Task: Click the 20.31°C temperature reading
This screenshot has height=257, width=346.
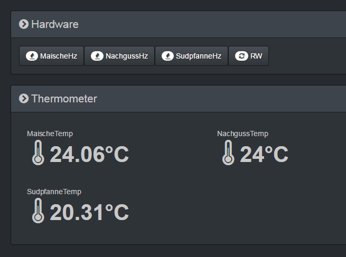Action: tap(89, 213)
